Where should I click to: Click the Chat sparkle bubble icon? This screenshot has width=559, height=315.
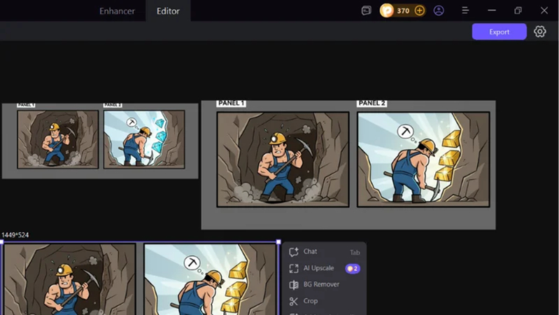(x=293, y=252)
